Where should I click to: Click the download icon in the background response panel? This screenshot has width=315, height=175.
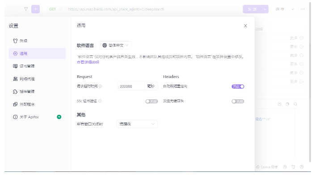point(279,104)
